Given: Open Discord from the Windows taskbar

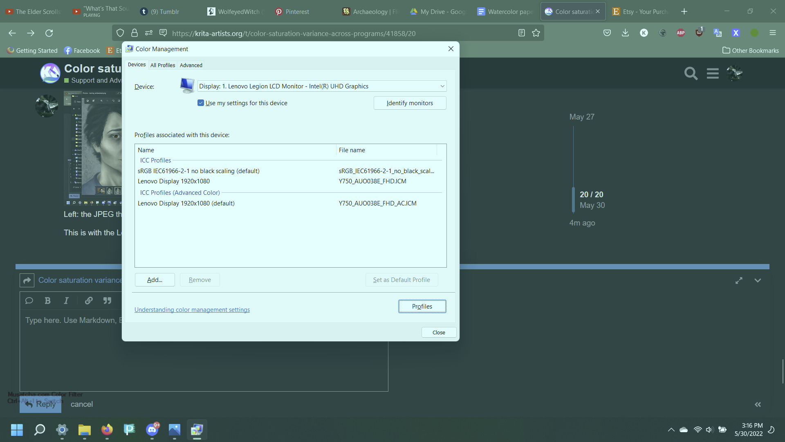Looking at the screenshot, I should [152, 430].
